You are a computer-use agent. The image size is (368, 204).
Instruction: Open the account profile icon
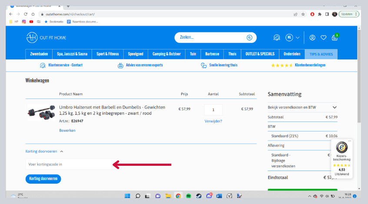tap(312, 38)
